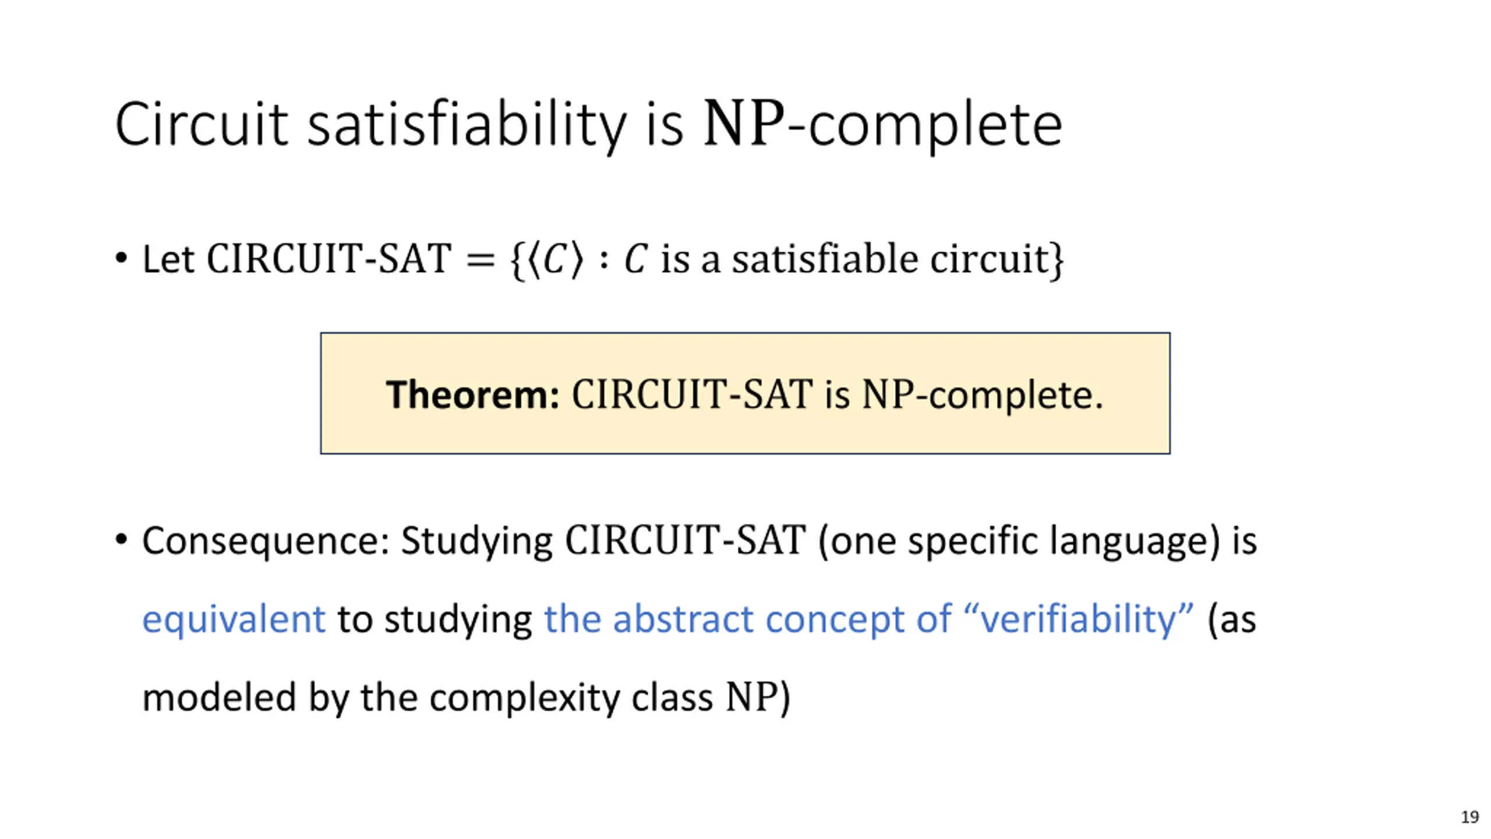The image size is (1491, 839).
Task: Click the word "Consequence:"
Action: pyautogui.click(x=266, y=541)
